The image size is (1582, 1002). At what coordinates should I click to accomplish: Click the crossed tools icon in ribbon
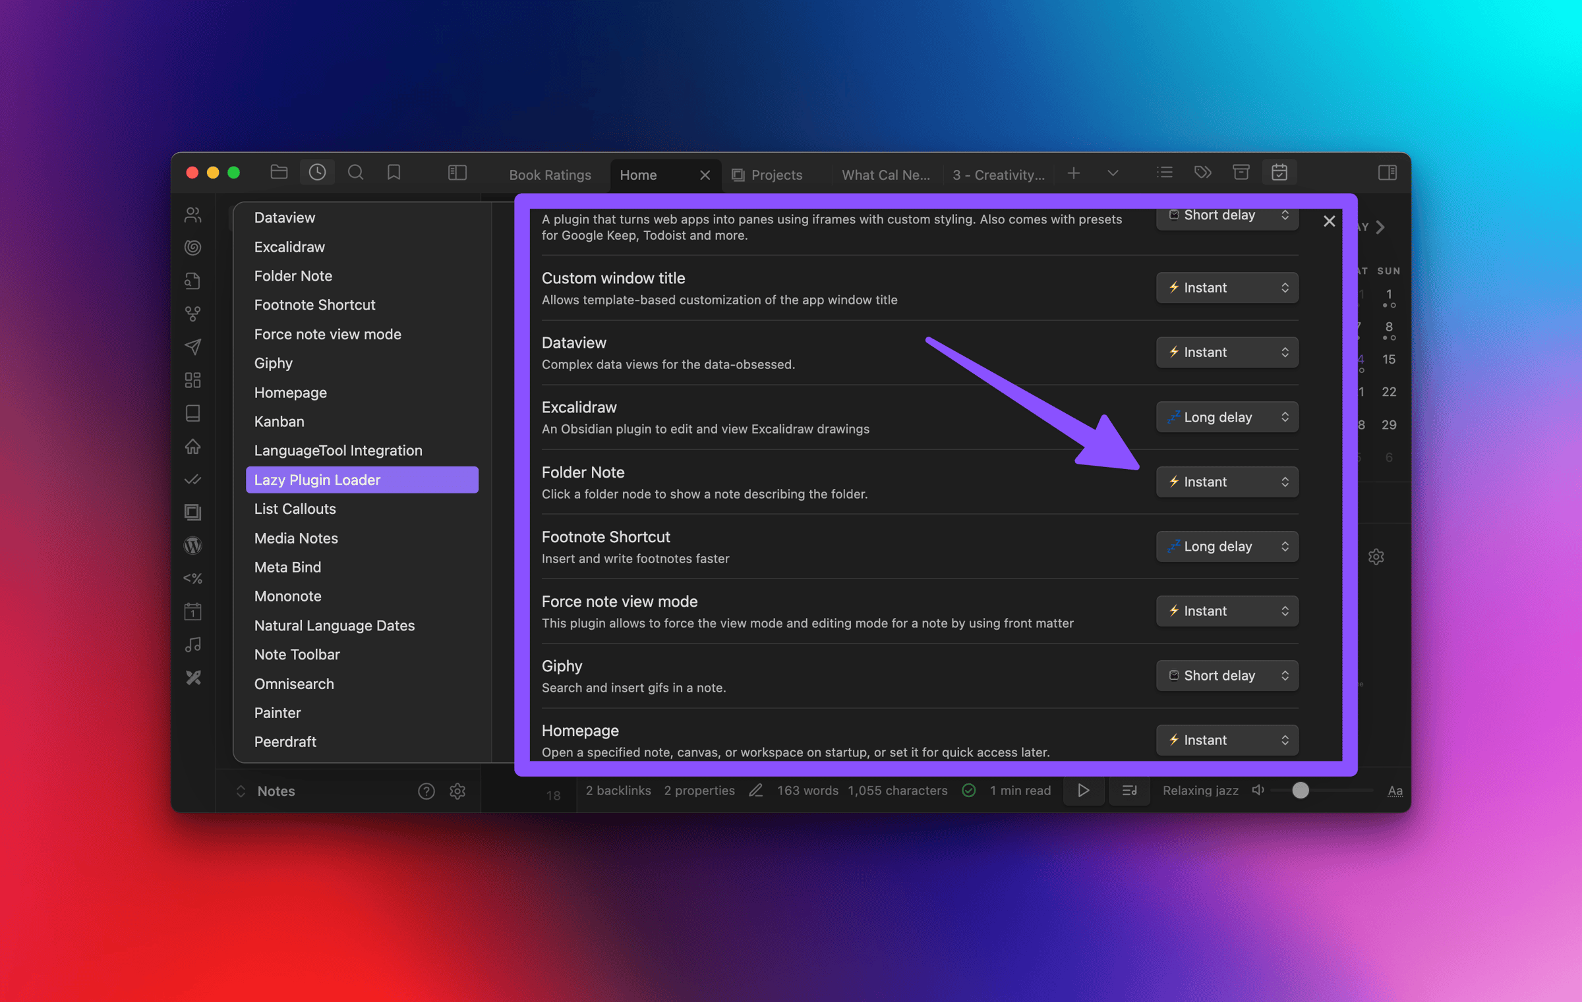click(192, 677)
